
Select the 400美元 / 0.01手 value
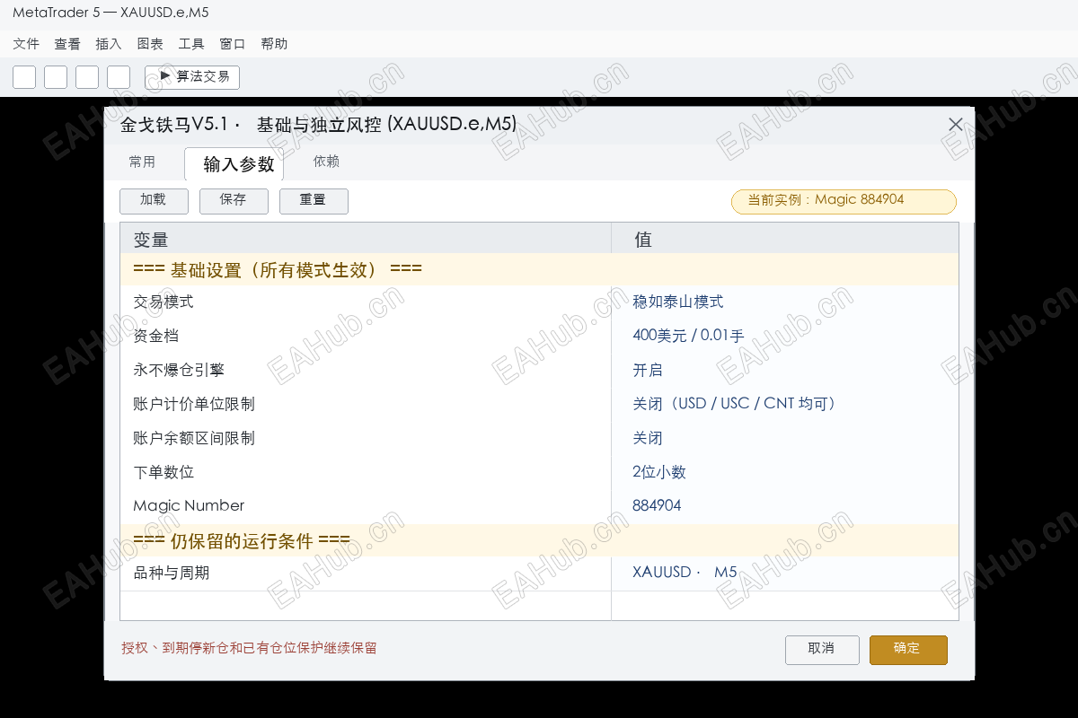click(688, 337)
